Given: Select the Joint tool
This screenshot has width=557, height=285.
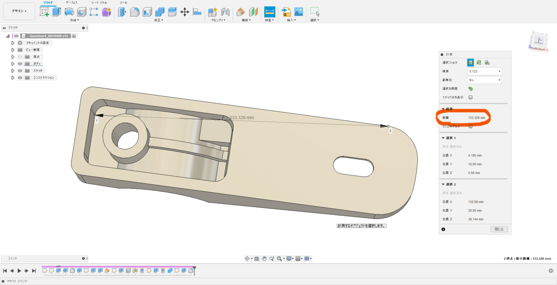Looking at the screenshot, I should 225,12.
